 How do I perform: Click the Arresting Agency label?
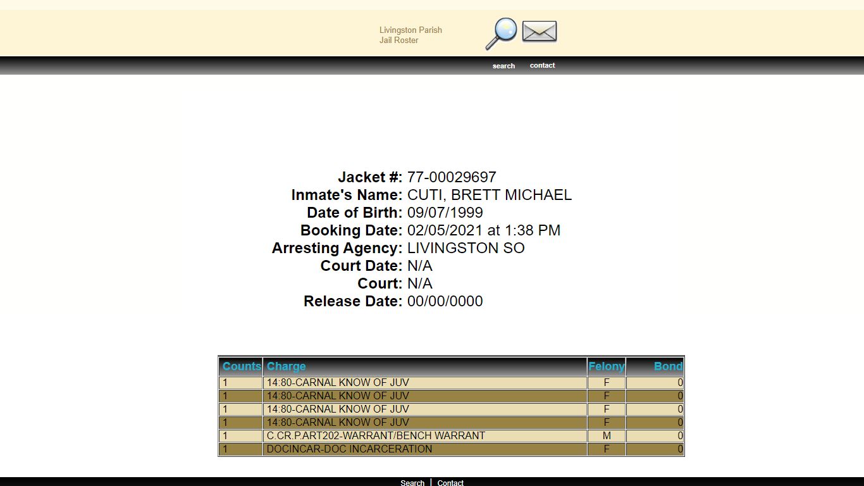337,248
